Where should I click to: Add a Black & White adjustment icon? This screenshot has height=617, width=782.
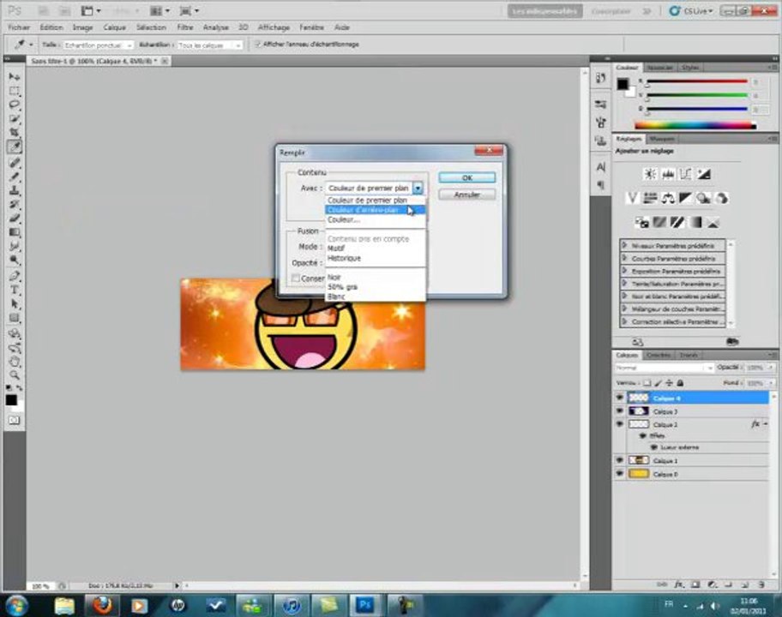coord(686,198)
